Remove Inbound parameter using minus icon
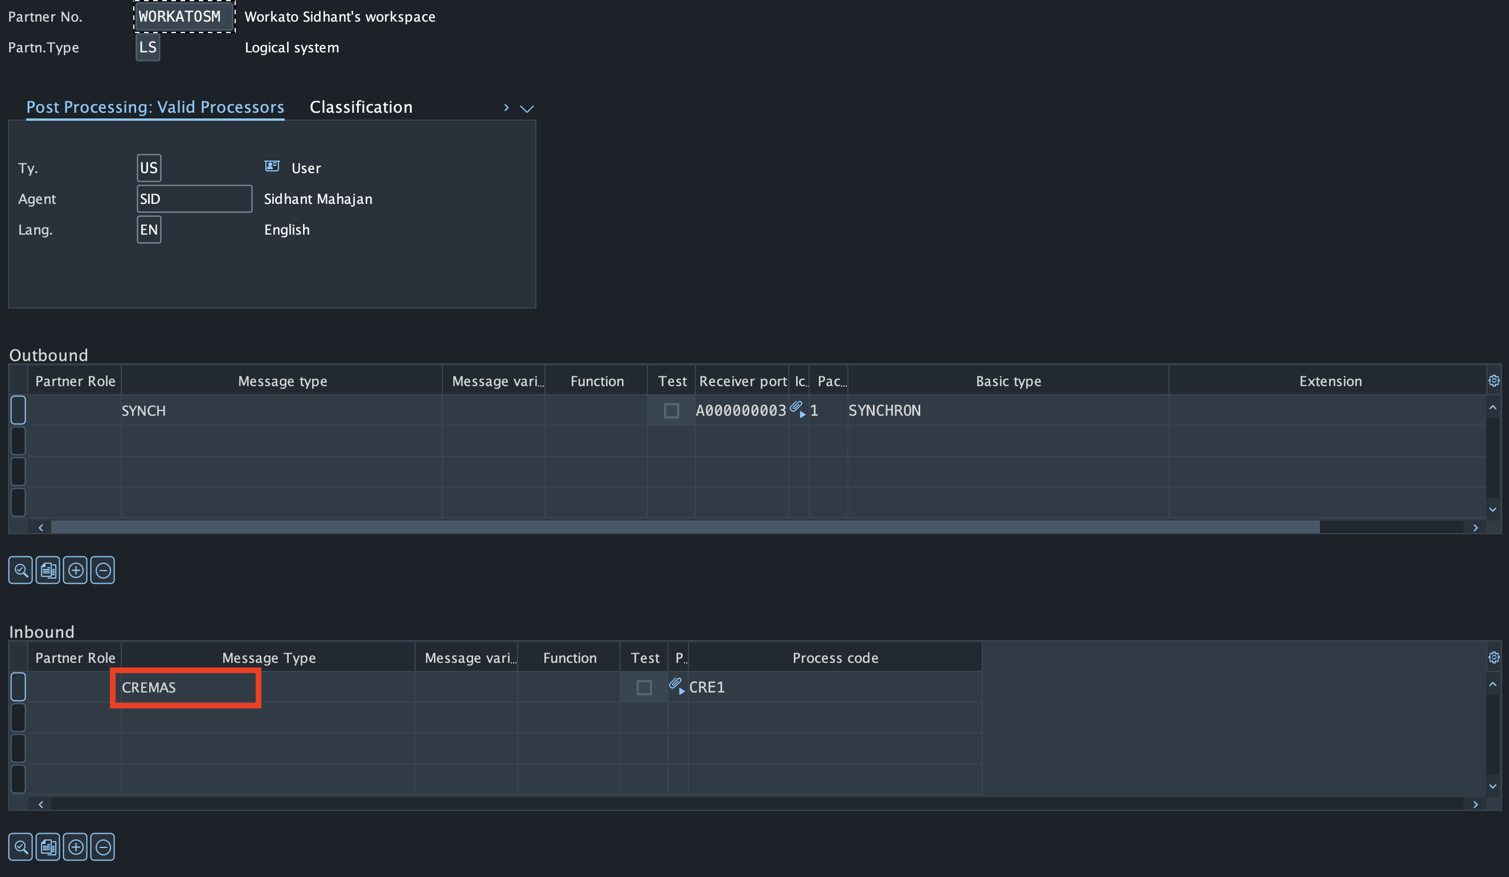Image resolution: width=1509 pixels, height=877 pixels. [102, 846]
